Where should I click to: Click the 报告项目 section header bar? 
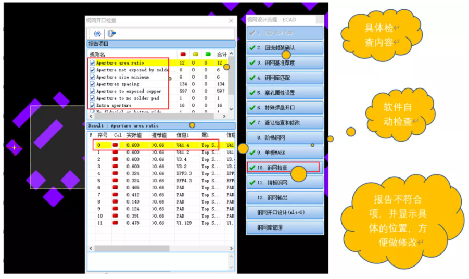(x=161, y=44)
